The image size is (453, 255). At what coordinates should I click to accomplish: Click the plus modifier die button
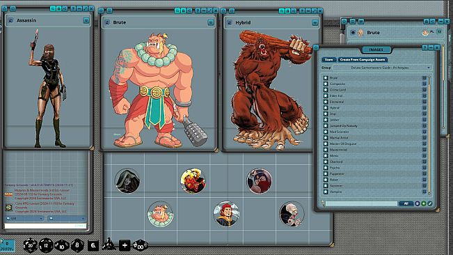point(125,245)
